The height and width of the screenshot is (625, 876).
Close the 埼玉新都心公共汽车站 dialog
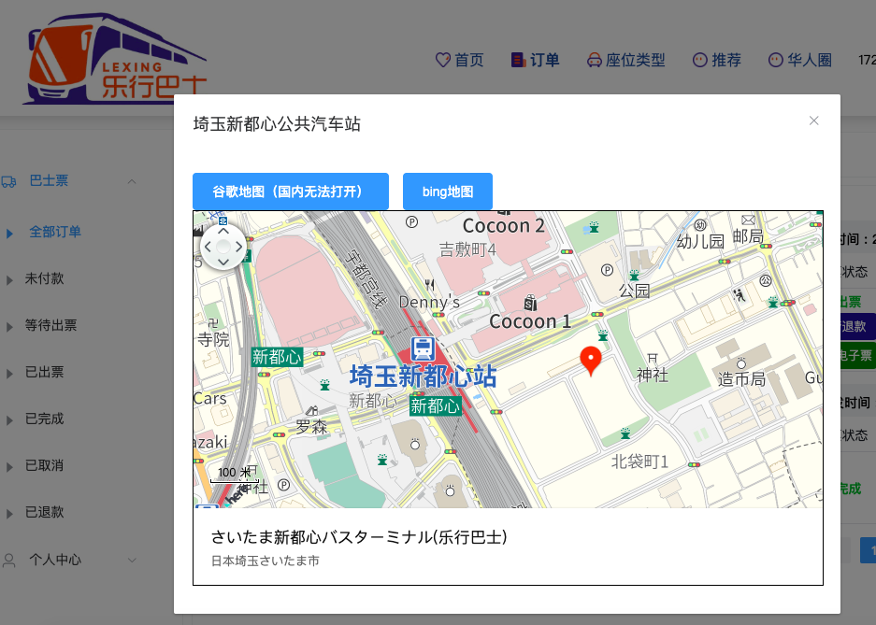pos(813,121)
